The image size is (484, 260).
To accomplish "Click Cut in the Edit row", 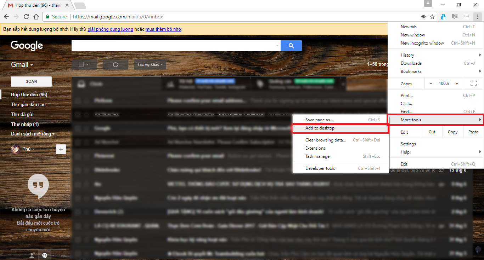I will coord(432,132).
